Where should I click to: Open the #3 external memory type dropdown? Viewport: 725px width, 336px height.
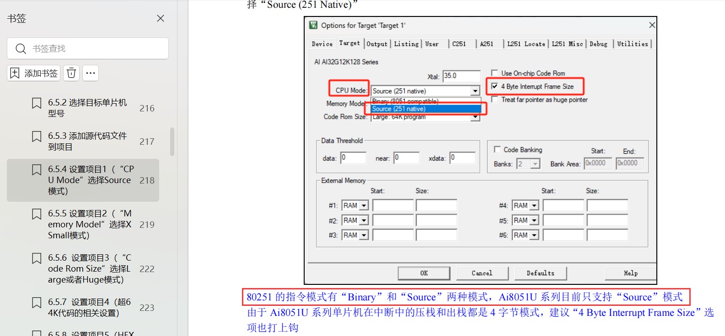click(364, 235)
